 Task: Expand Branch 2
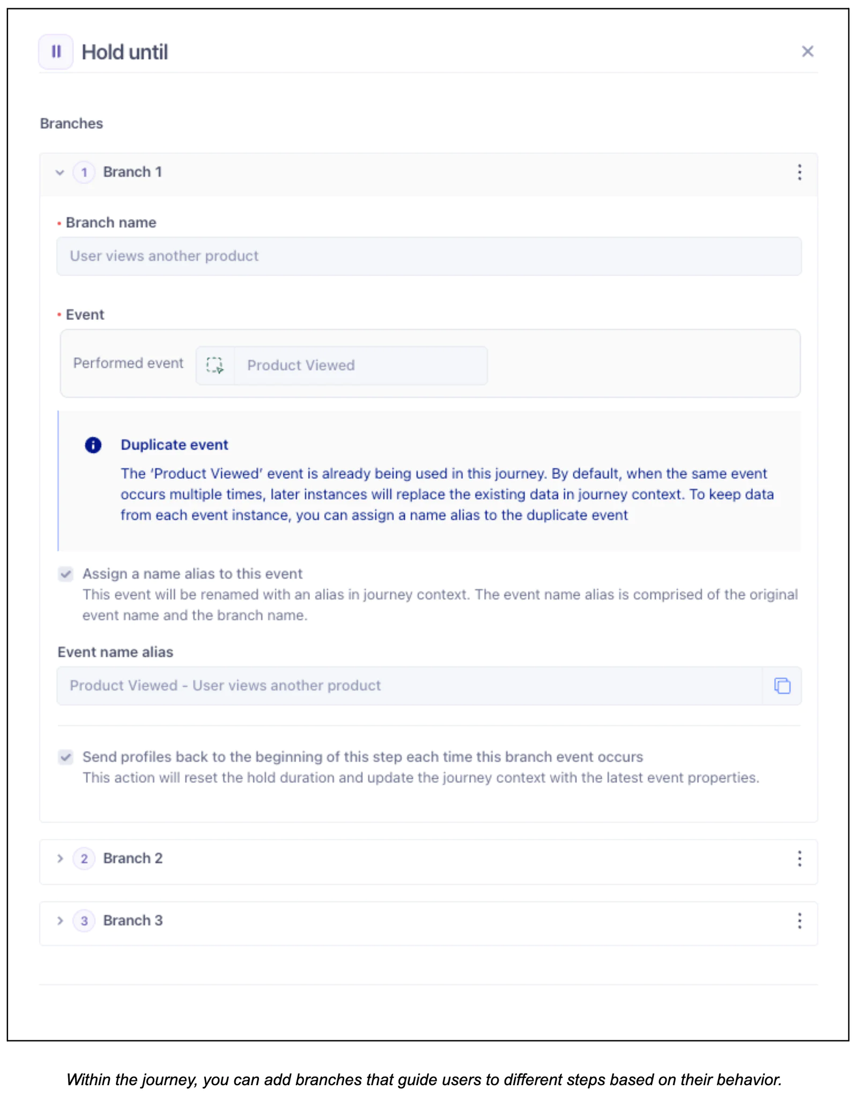(60, 859)
